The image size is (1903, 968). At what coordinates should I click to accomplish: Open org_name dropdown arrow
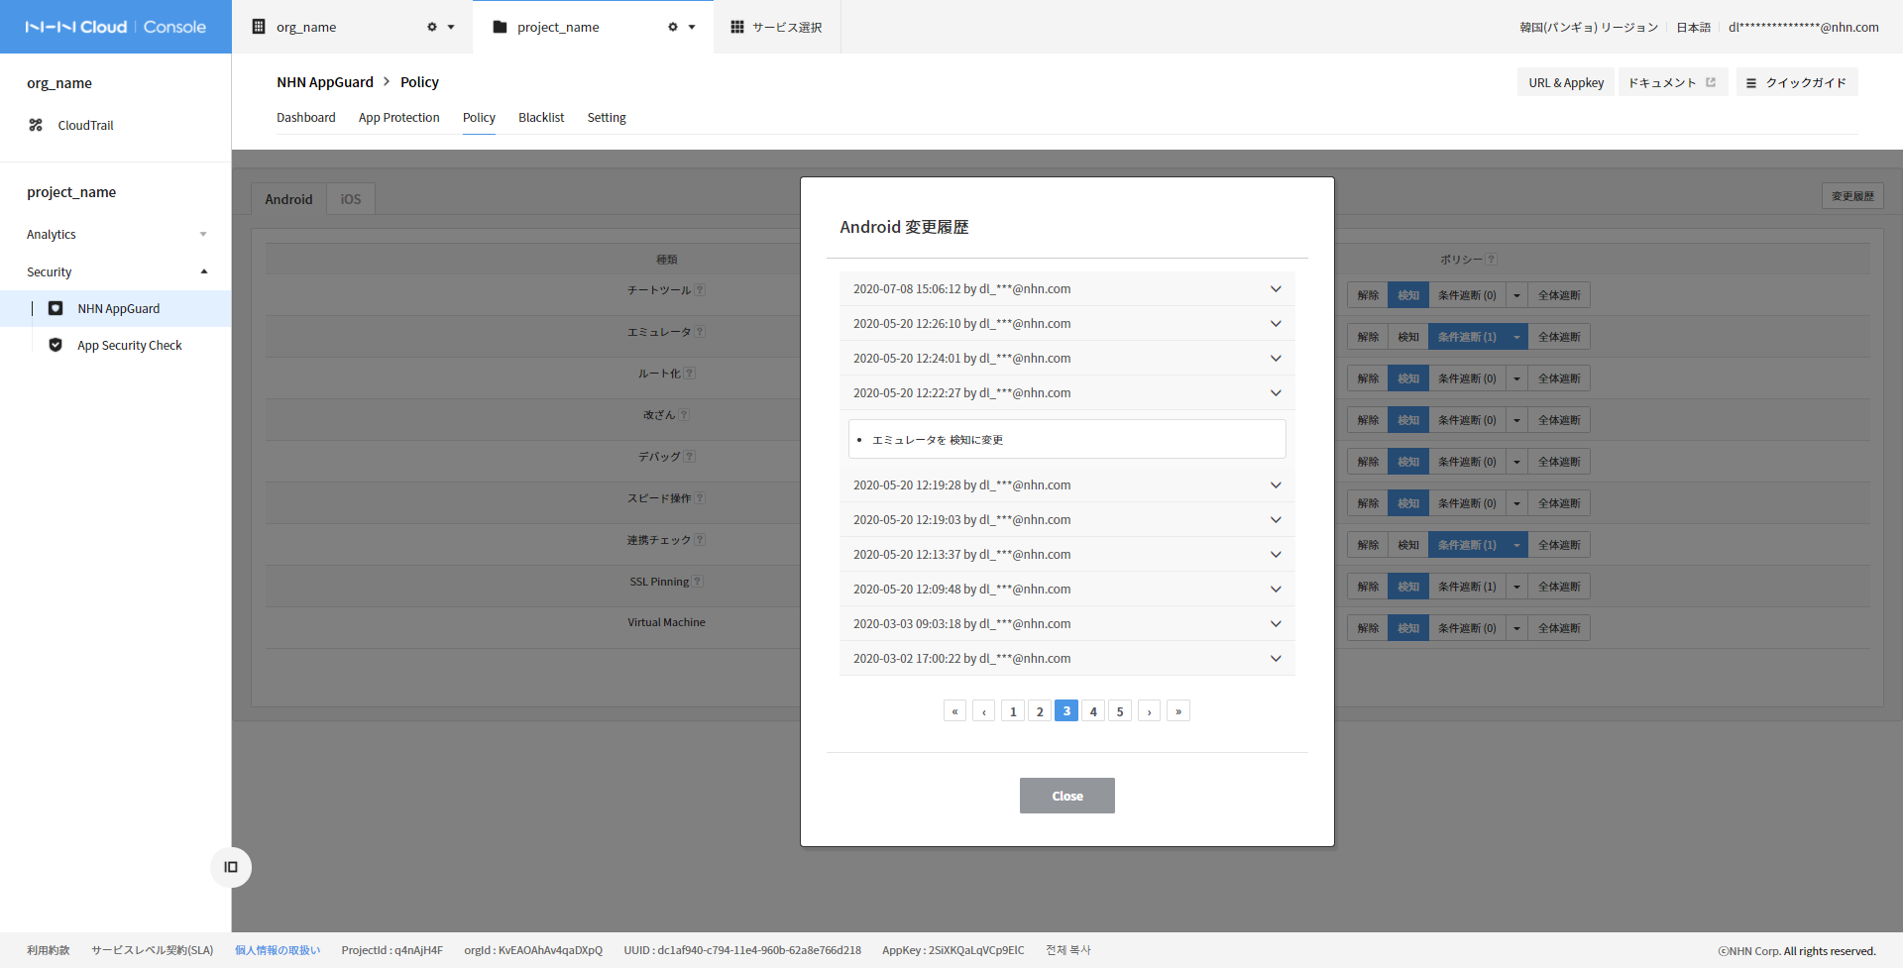[x=451, y=27]
